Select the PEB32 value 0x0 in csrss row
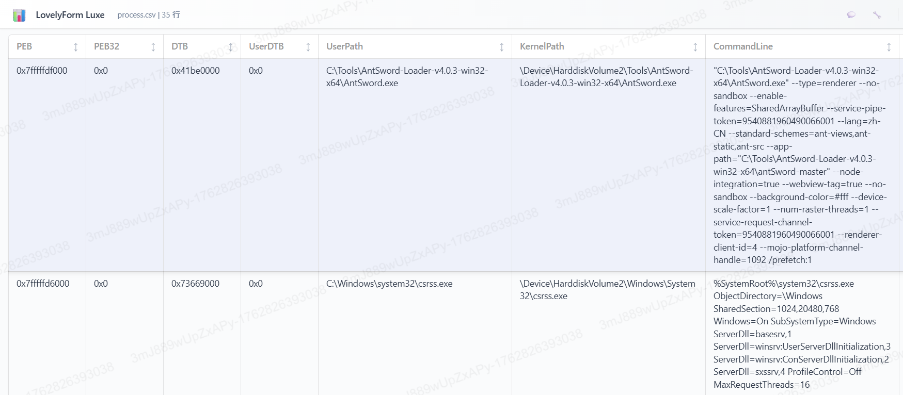This screenshot has height=395, width=903. pyautogui.click(x=101, y=284)
